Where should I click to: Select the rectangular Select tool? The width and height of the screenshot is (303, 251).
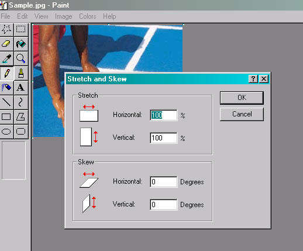(21, 29)
